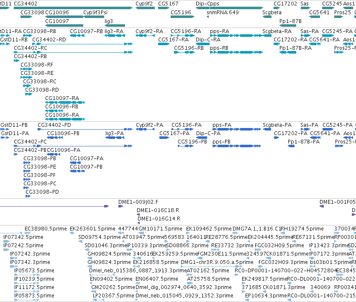
Task: Select transcript CG33098-RE glyph
Action: 26,77
